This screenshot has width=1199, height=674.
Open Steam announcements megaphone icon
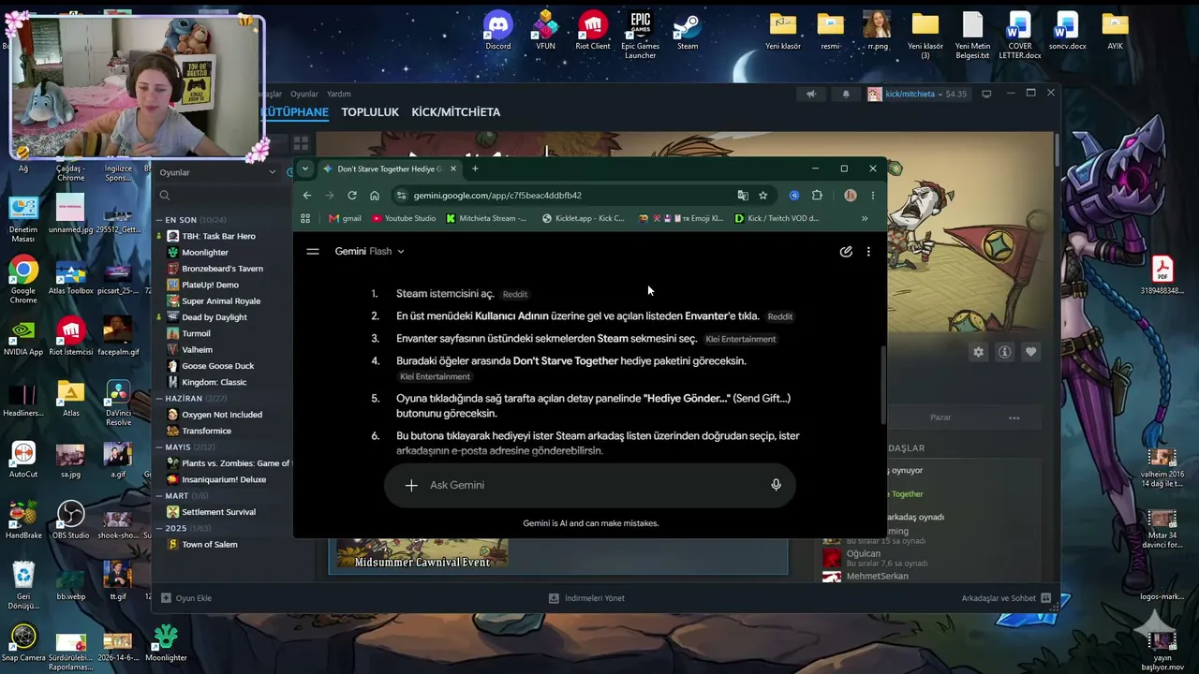pyautogui.click(x=811, y=94)
